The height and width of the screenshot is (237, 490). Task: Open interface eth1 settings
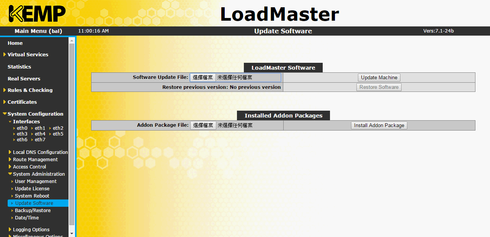(40, 128)
